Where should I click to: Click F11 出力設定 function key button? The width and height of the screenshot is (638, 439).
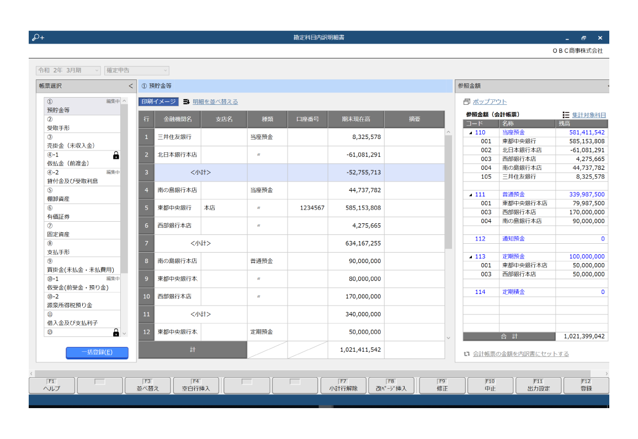tap(538, 386)
